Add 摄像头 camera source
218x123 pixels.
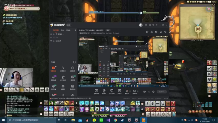[104, 92]
